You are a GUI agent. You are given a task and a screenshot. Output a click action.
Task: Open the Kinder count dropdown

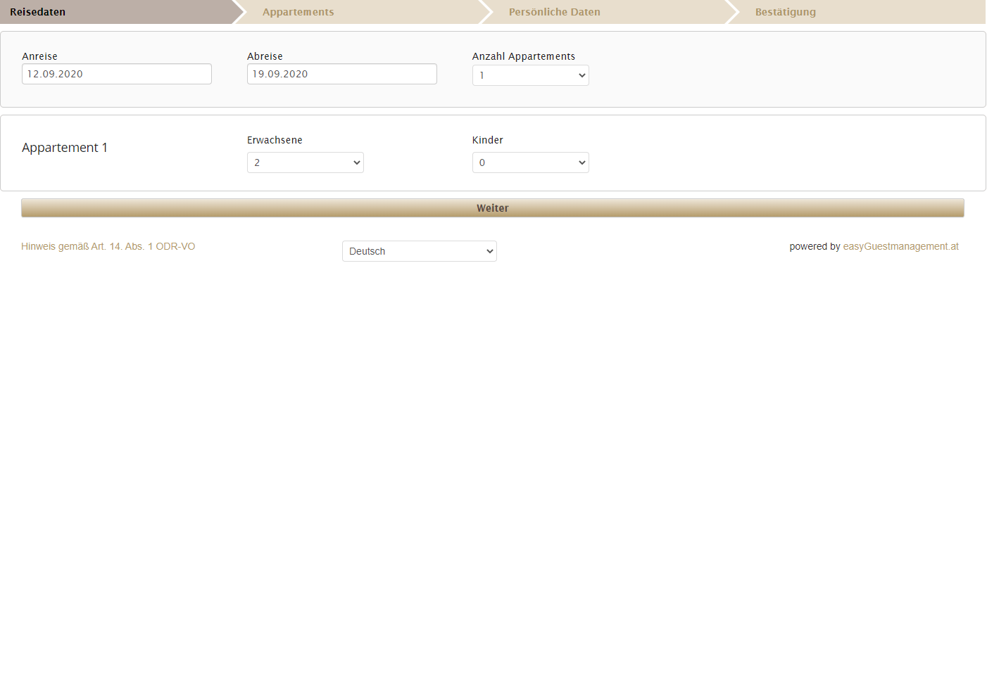[x=530, y=162]
